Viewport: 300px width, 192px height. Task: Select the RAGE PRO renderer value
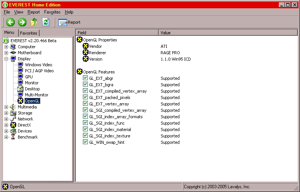click(x=170, y=53)
